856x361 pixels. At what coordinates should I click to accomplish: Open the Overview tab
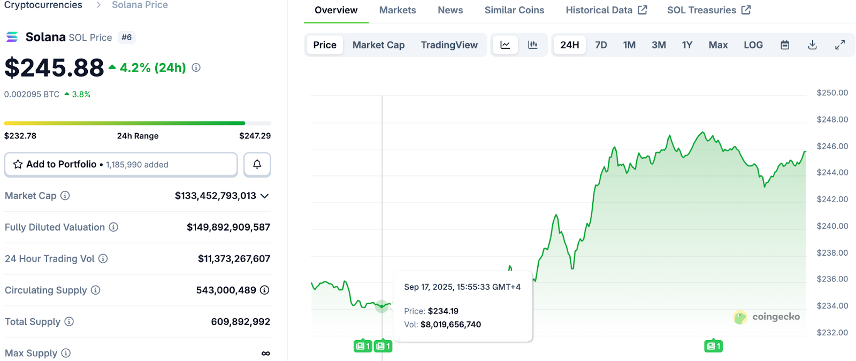336,10
